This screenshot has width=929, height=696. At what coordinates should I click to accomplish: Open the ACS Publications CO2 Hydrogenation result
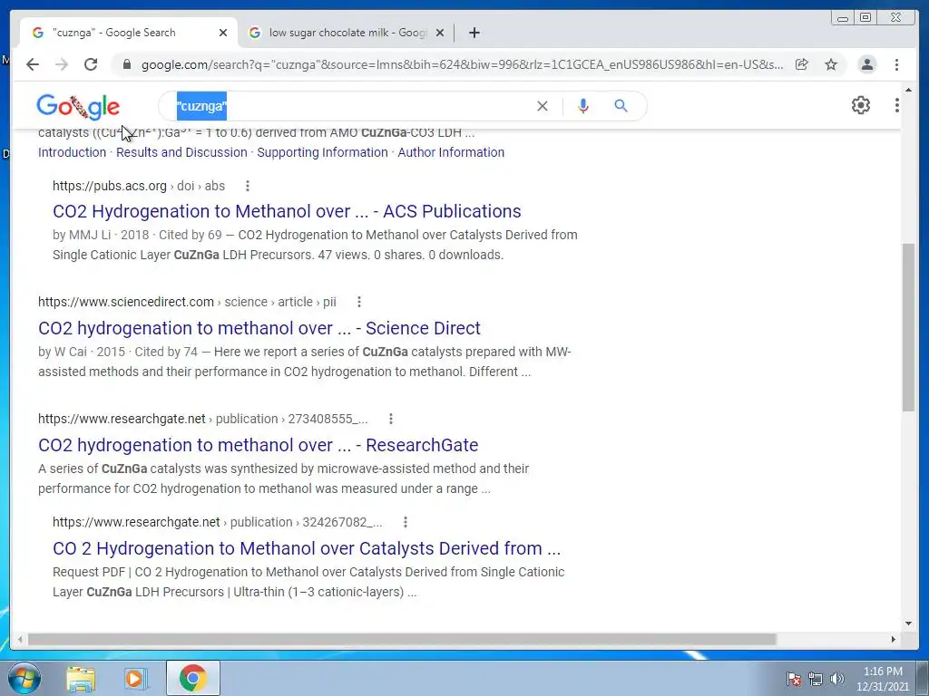(x=287, y=211)
